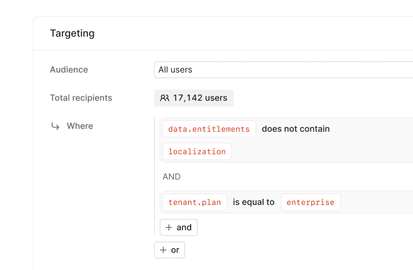Click the enterprise value pill

[x=311, y=202]
